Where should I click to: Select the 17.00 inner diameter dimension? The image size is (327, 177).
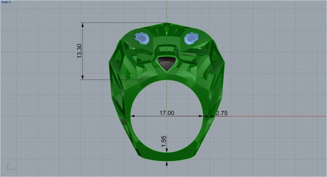tap(167, 113)
